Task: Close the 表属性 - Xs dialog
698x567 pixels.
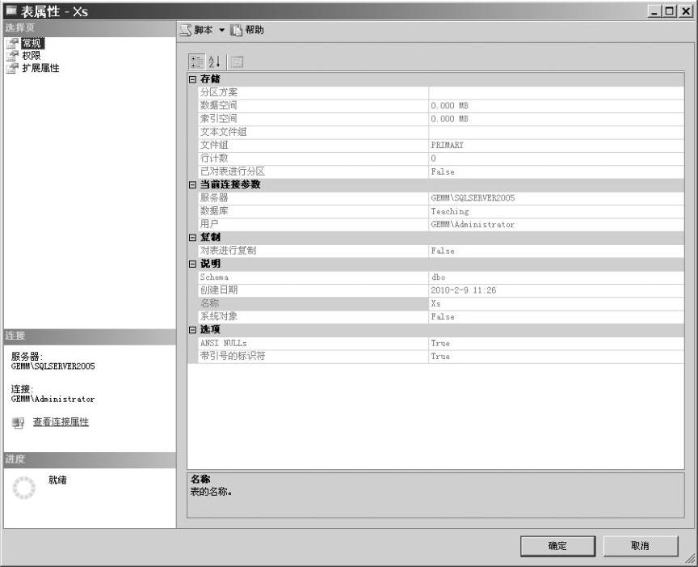Action: coord(686,11)
